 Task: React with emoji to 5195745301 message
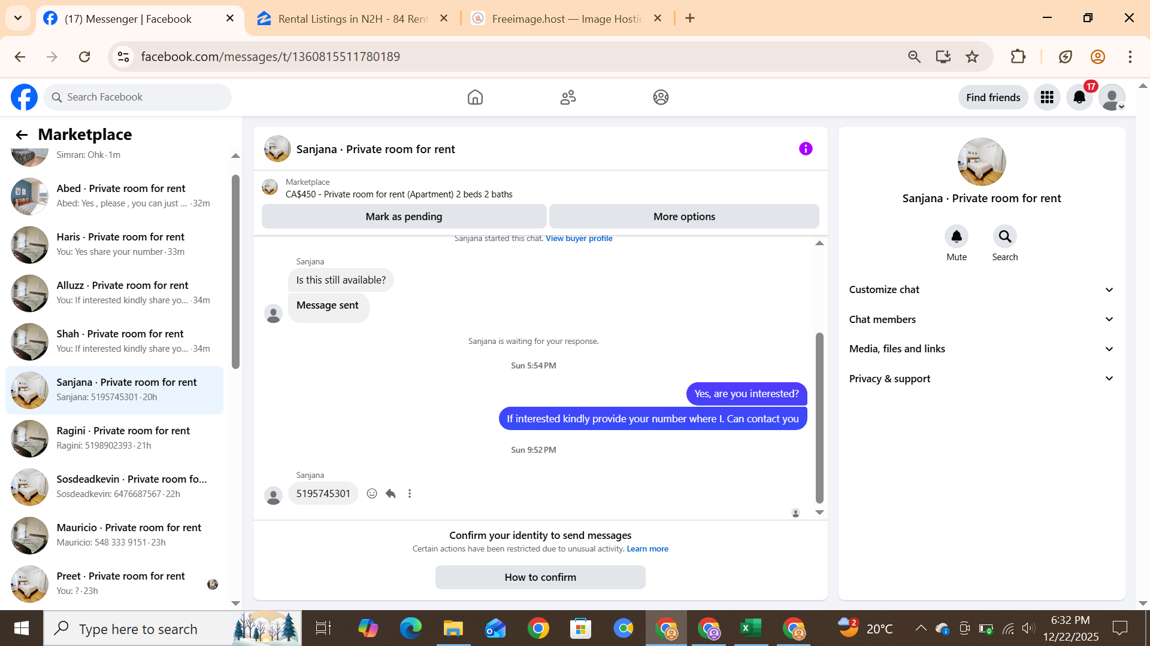(x=372, y=493)
